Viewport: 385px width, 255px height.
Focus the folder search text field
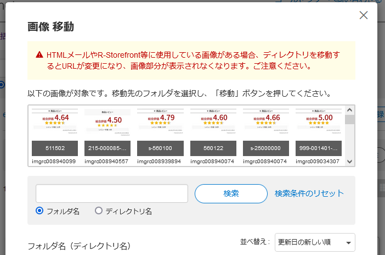click(x=112, y=193)
